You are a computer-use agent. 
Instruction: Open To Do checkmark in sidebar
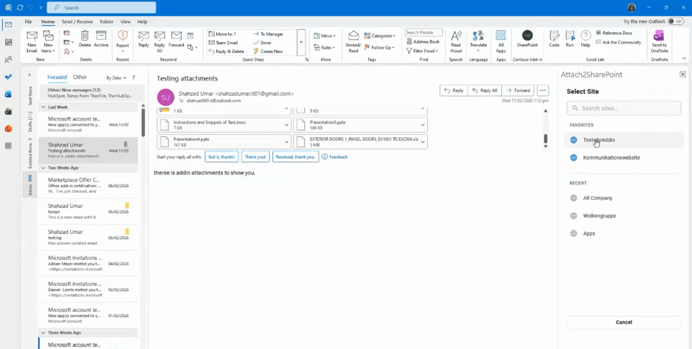point(8,77)
